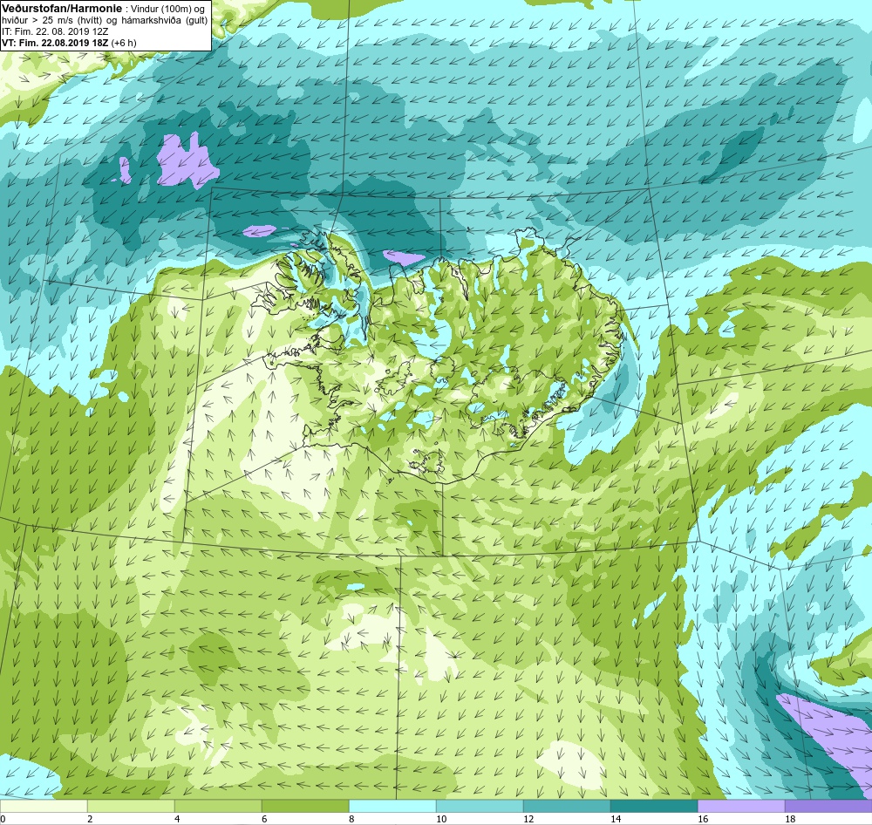Click the legend scale label '18'
This screenshot has width=872, height=825.
pos(790,818)
